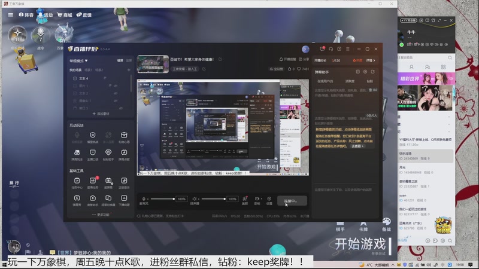The width and height of the screenshot is (479, 269).
Task: Toggle 开播提醒 broadcast reminder
Action: click(x=287, y=59)
